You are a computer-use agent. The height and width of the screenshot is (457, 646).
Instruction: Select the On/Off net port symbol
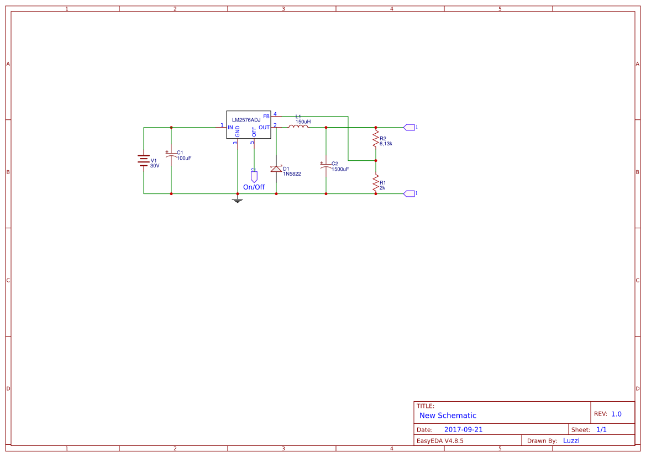tap(254, 177)
